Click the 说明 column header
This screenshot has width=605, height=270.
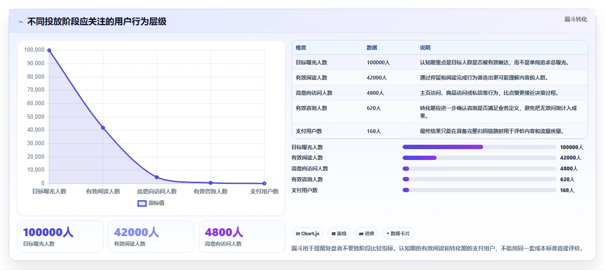[x=425, y=48]
